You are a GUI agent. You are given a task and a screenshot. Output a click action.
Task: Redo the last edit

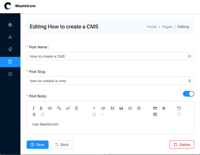coord(179,114)
